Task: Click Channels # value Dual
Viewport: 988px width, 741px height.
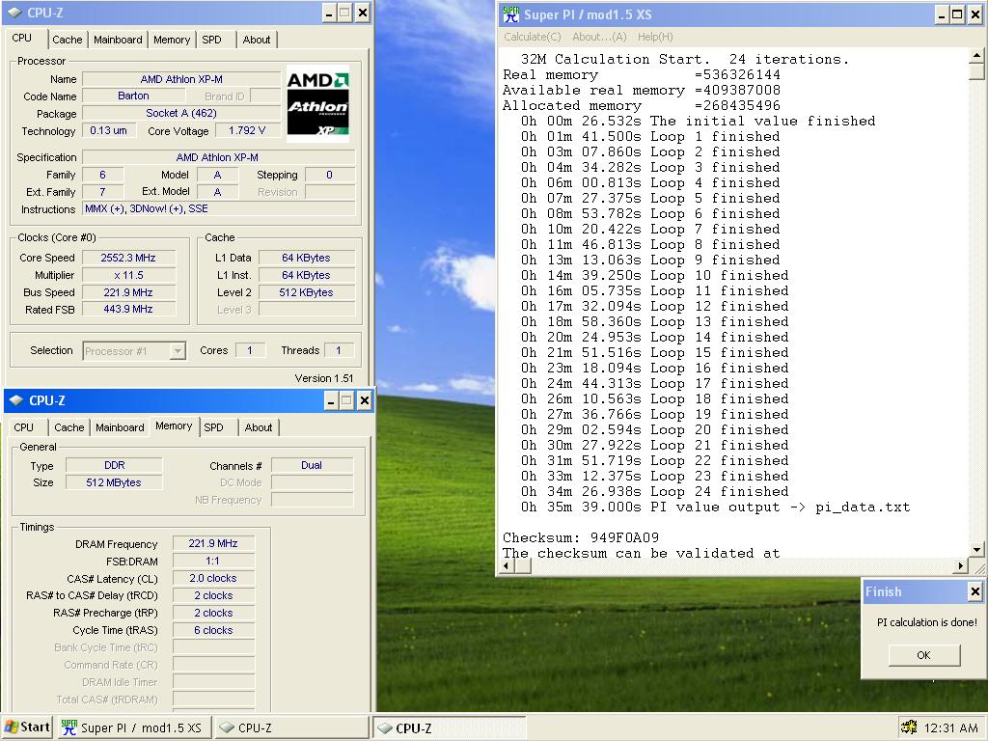Action: click(x=312, y=465)
